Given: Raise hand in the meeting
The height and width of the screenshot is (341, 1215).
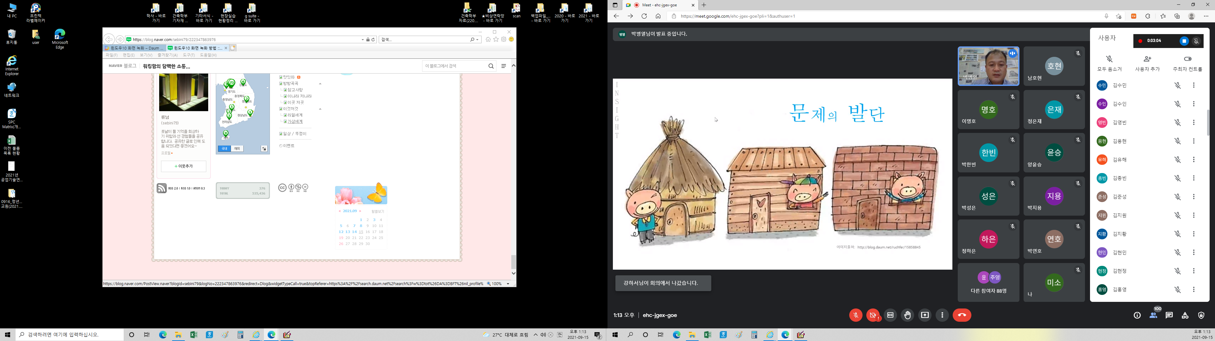Looking at the screenshot, I should [907, 315].
